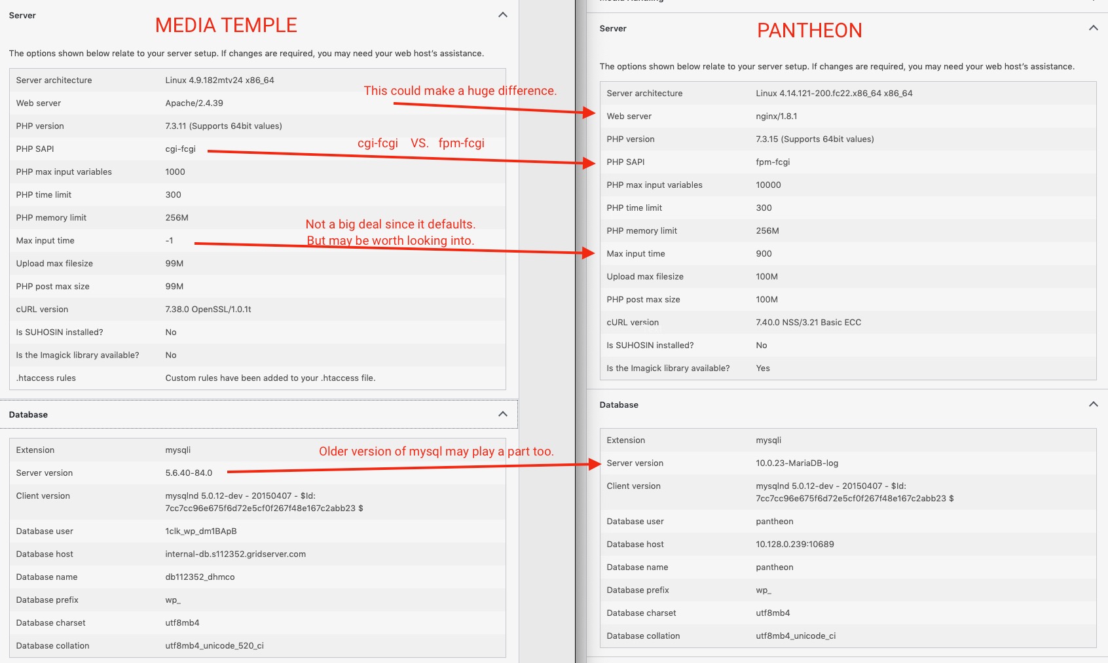The image size is (1108, 663).
Task: Click the '.htaccess rules' row label
Action: [x=46, y=378]
